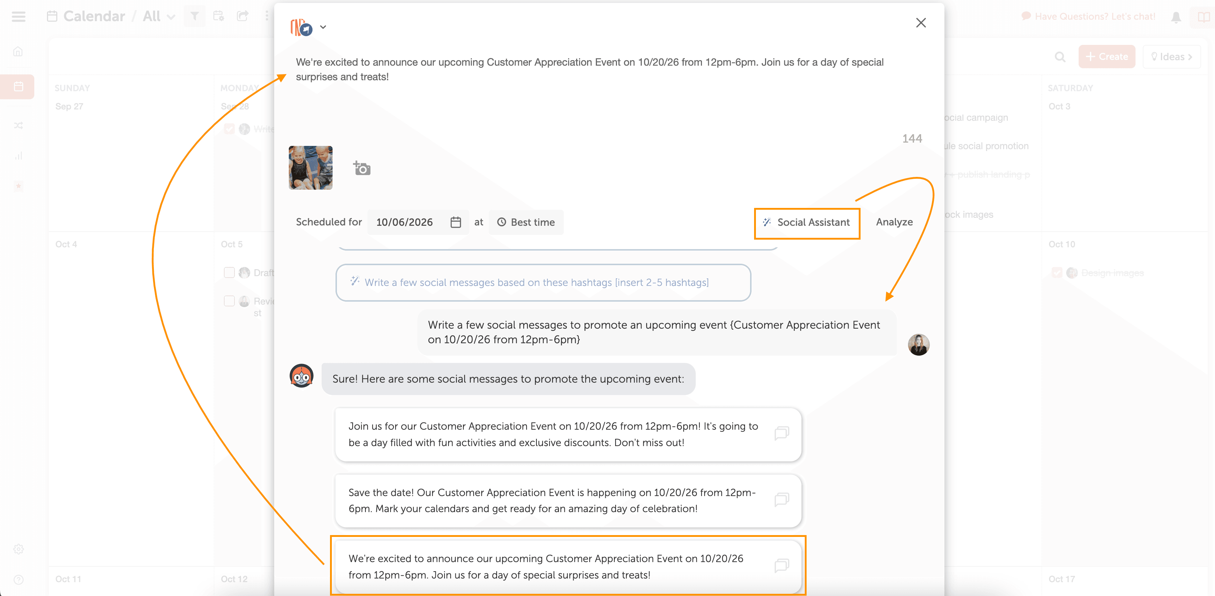Click the add photo camera icon

pos(362,168)
